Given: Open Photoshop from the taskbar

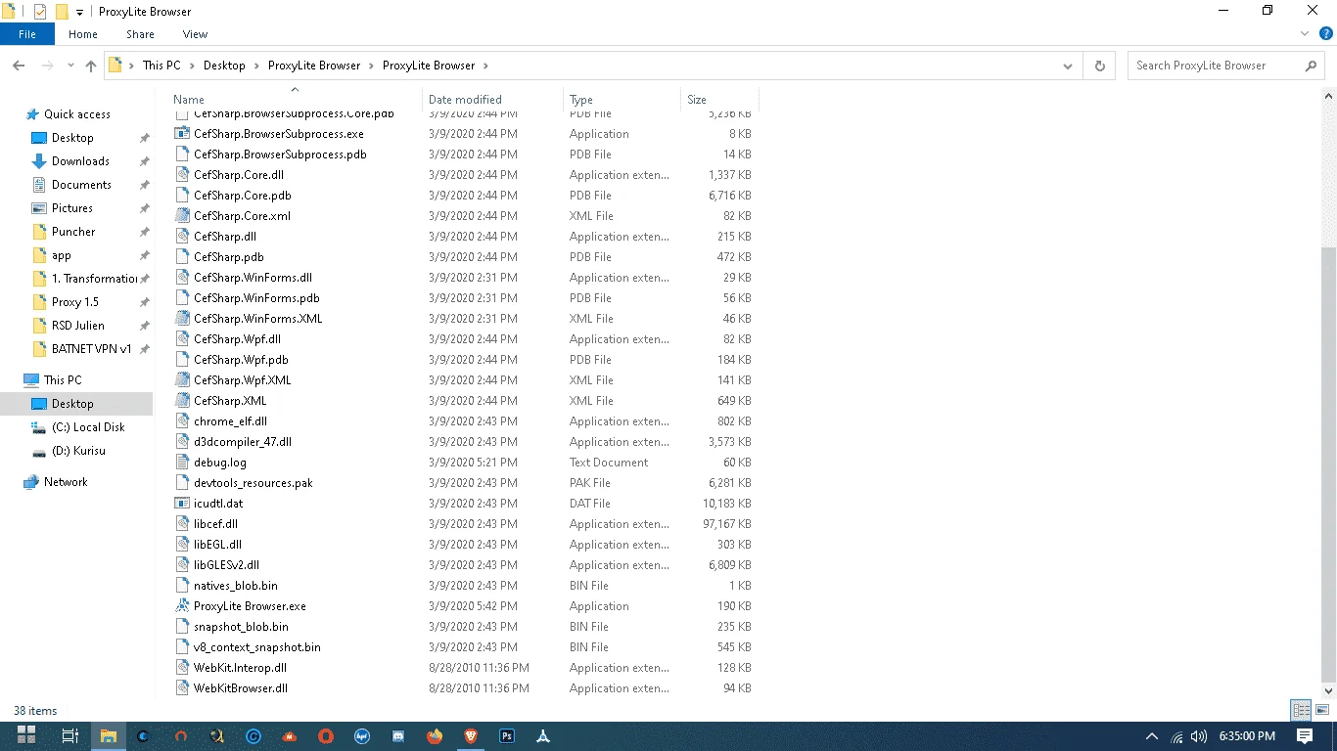Looking at the screenshot, I should [507, 735].
